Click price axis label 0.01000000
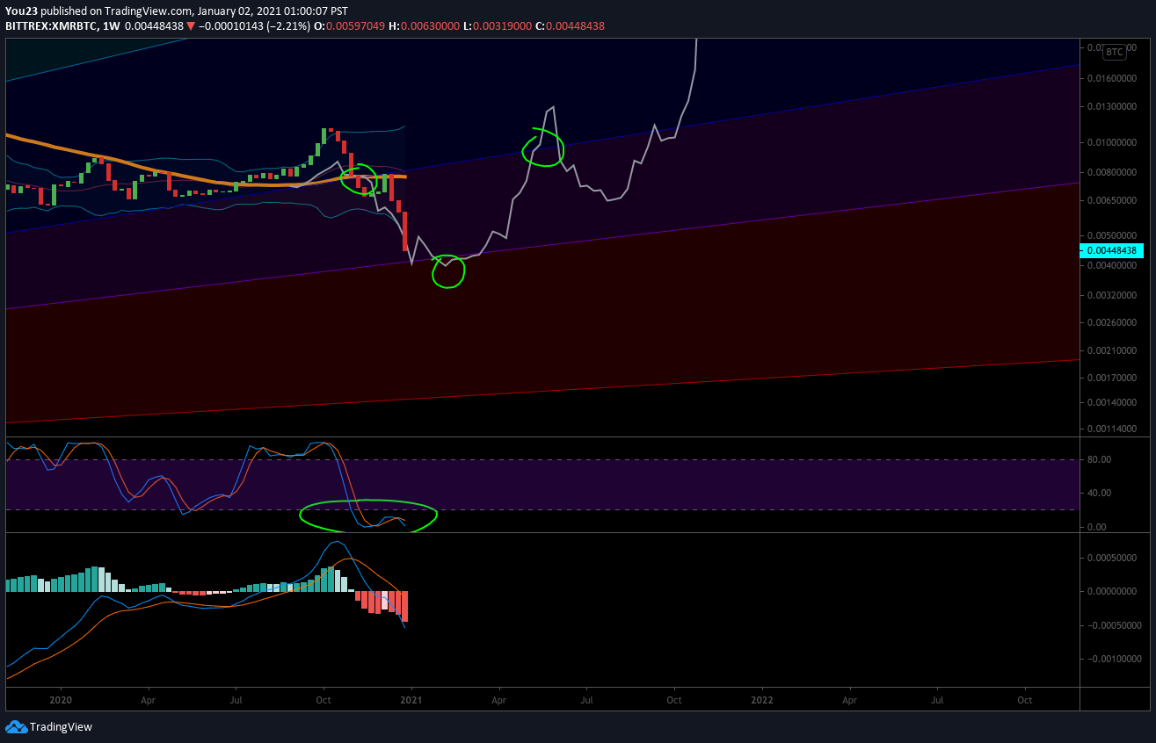1156x743 pixels. click(1112, 142)
